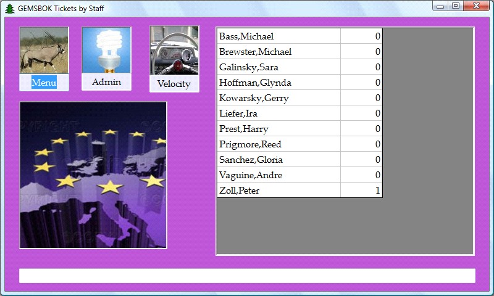Click the green tree icon in title bar
Image resolution: width=494 pixels, height=296 pixels.
[9, 8]
